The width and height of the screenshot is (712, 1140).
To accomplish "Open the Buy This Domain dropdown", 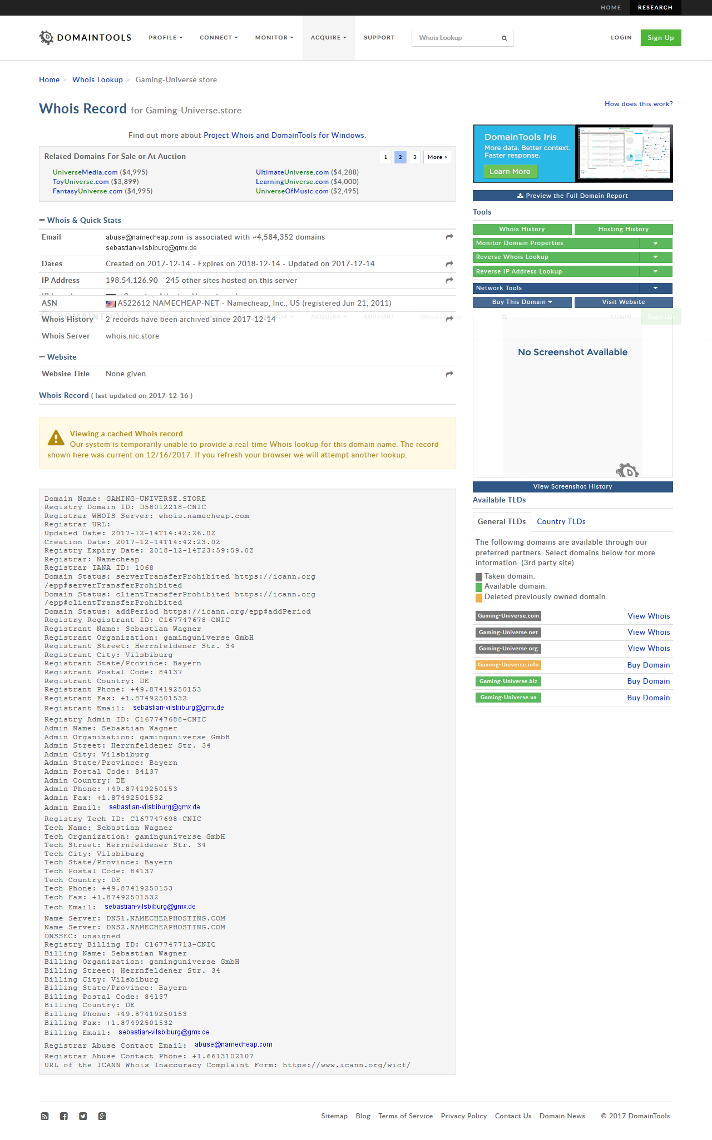I will click(522, 302).
